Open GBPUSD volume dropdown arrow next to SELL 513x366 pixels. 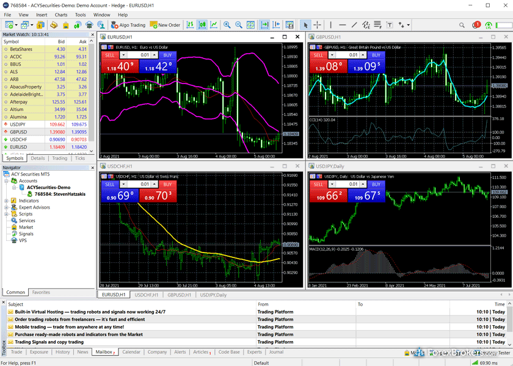point(332,55)
